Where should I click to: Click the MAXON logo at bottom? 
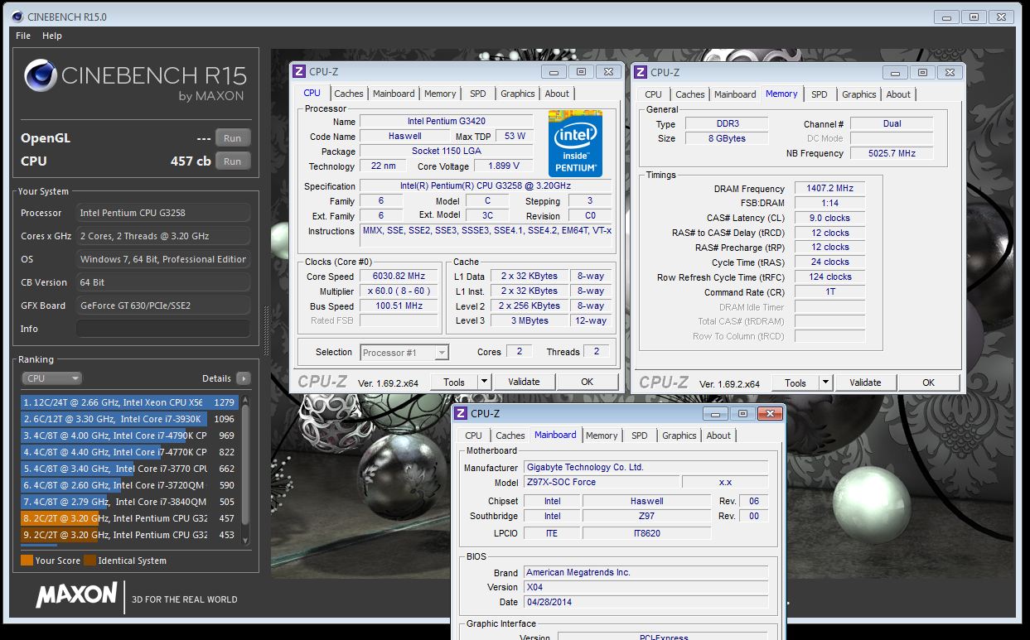click(x=76, y=595)
